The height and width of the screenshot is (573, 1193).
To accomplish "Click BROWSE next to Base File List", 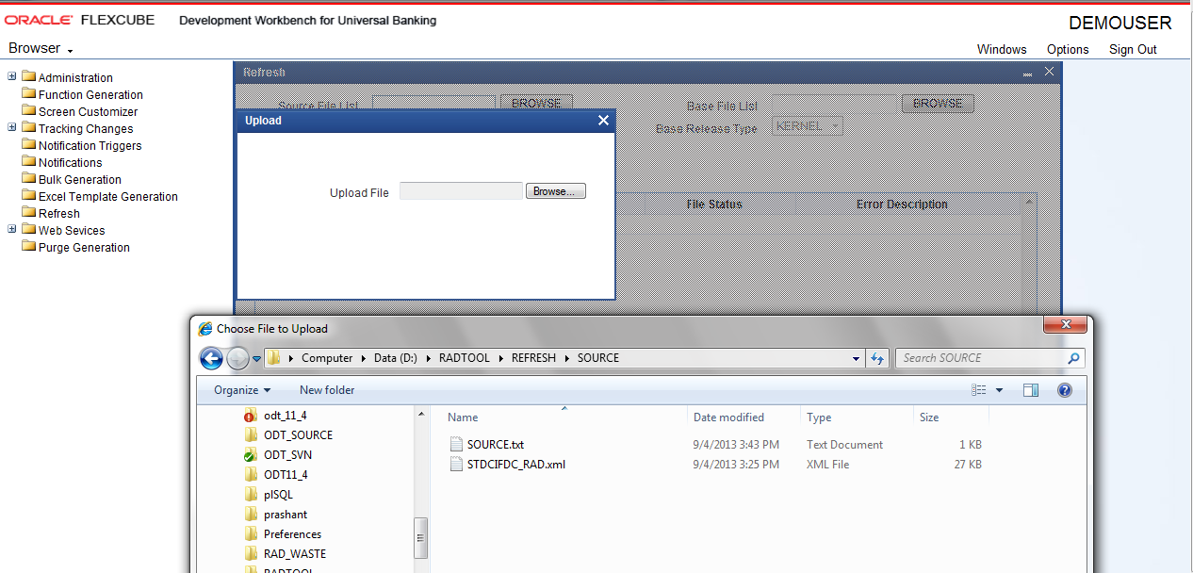I will 938,104.
